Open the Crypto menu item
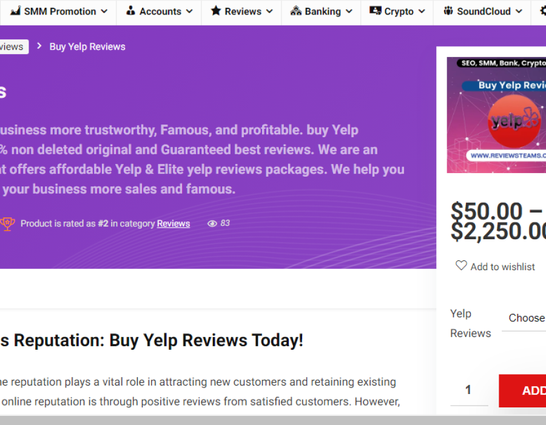This screenshot has width=546, height=425. [399, 12]
